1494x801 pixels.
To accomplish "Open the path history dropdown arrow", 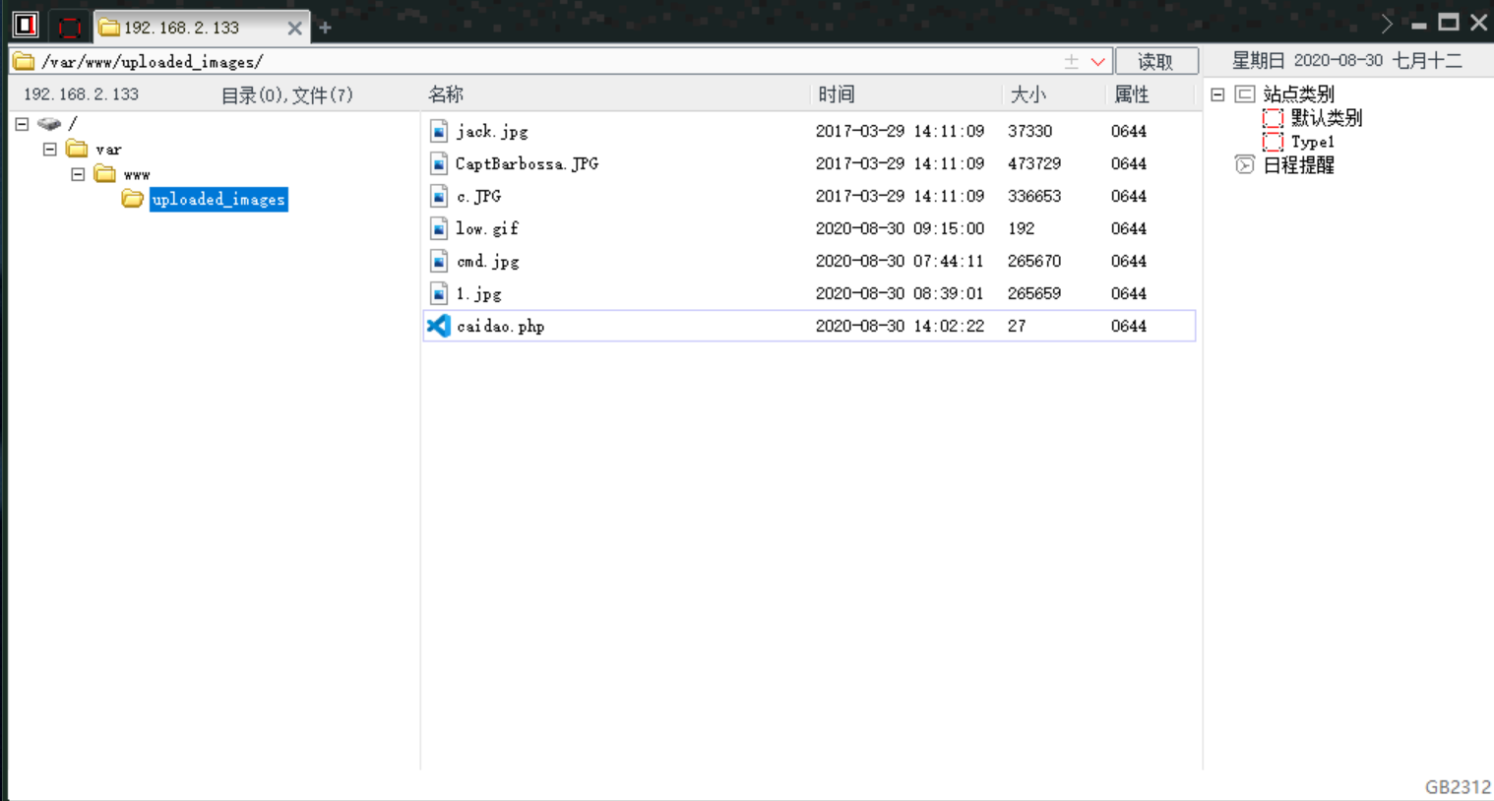I will 1097,62.
